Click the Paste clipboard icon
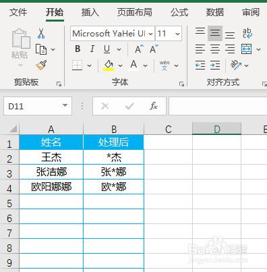The image size is (267, 272). (21, 38)
